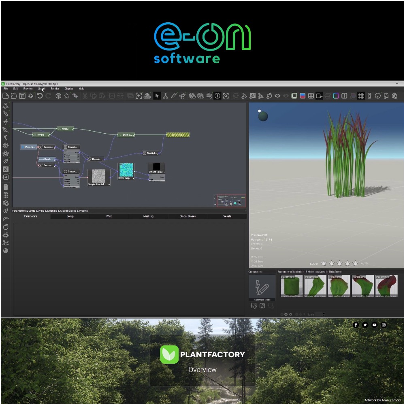Click the frame-with-plus toolbar icon

click(x=139, y=96)
